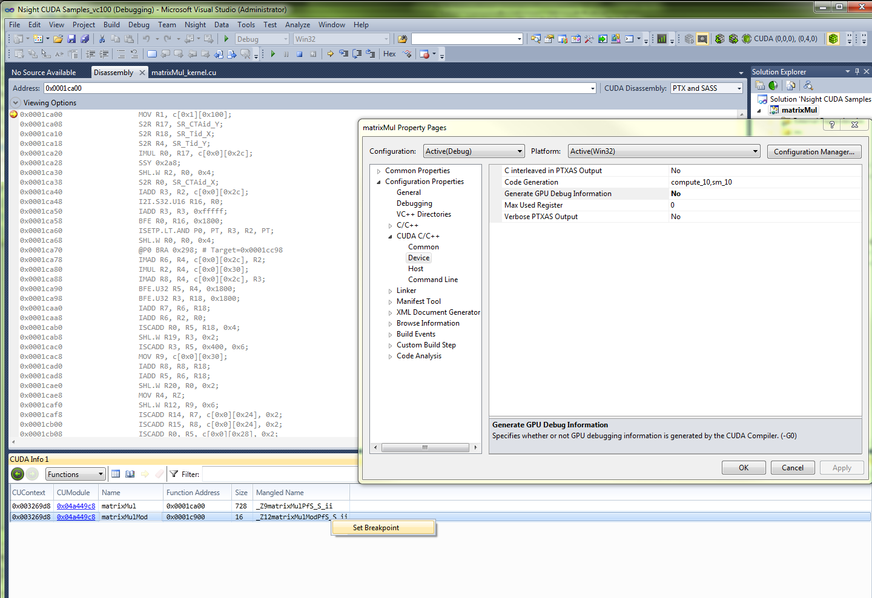Click the property pages help button
This screenshot has height=598, width=872.
[832, 125]
